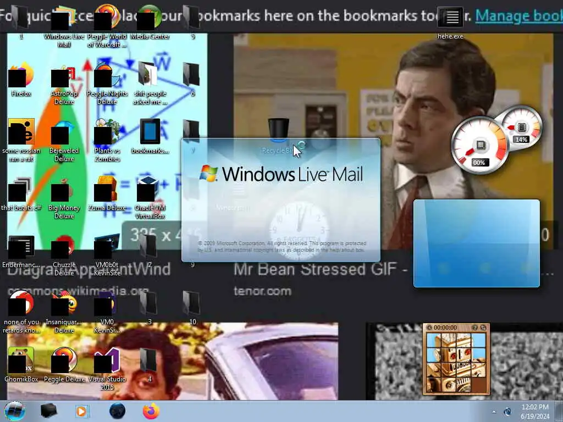563x422 pixels.
Task: Click the system tray notification icon
Action: point(507,412)
